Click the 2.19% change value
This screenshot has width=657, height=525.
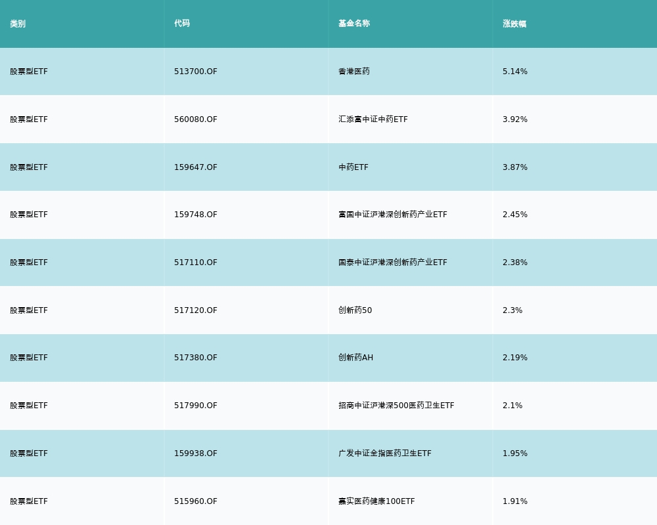(515, 358)
